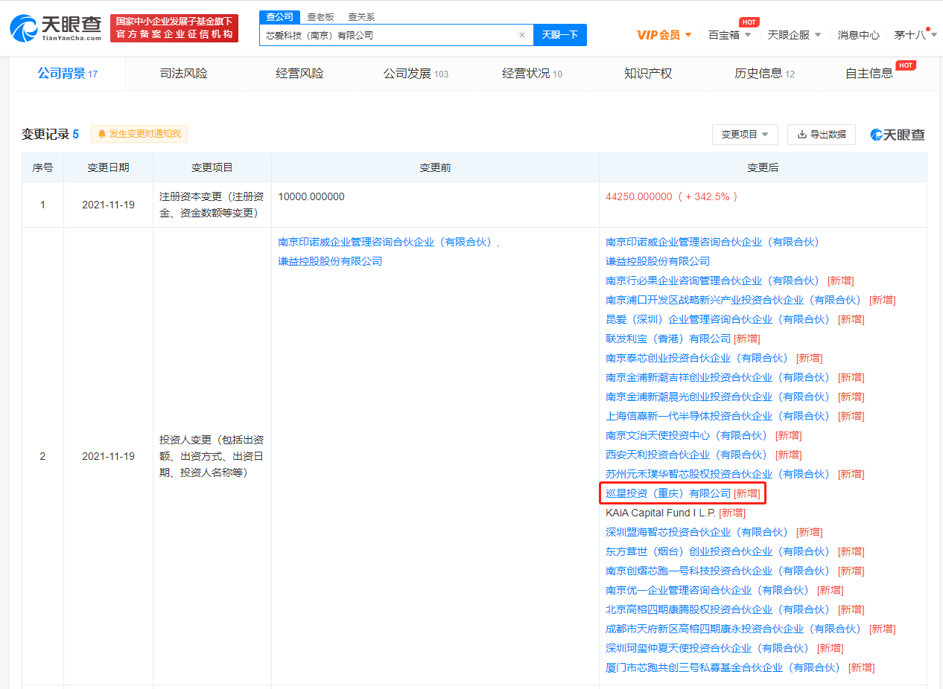Click the 天眼一下 search button
943x689 pixels.
click(x=559, y=35)
